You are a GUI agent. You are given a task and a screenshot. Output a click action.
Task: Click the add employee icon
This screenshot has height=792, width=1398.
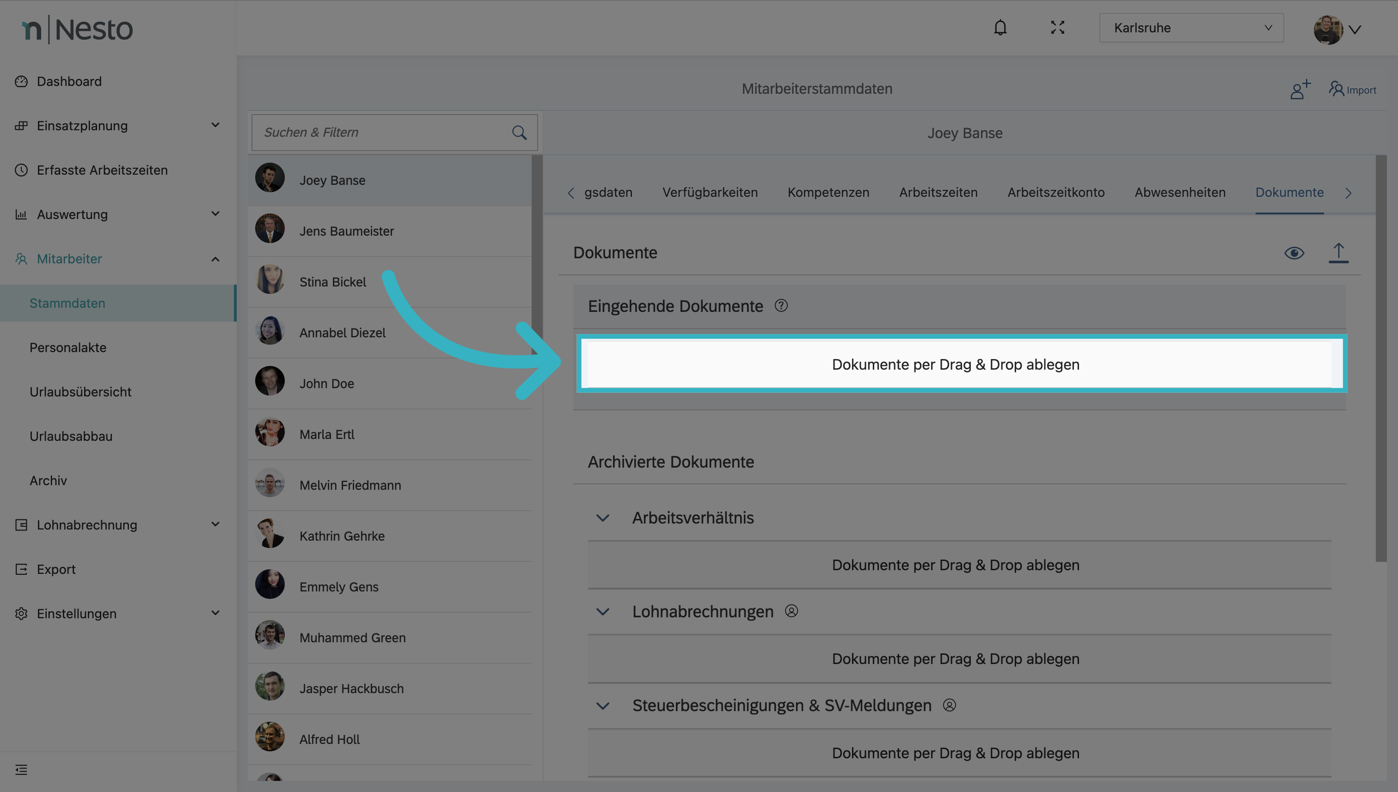[x=1300, y=89]
